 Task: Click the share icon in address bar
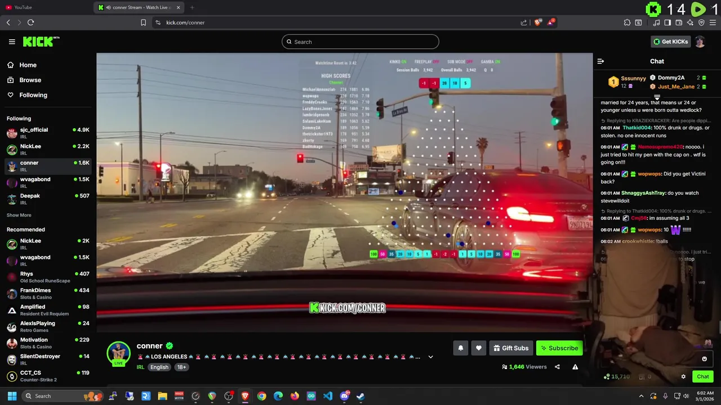[524, 22]
